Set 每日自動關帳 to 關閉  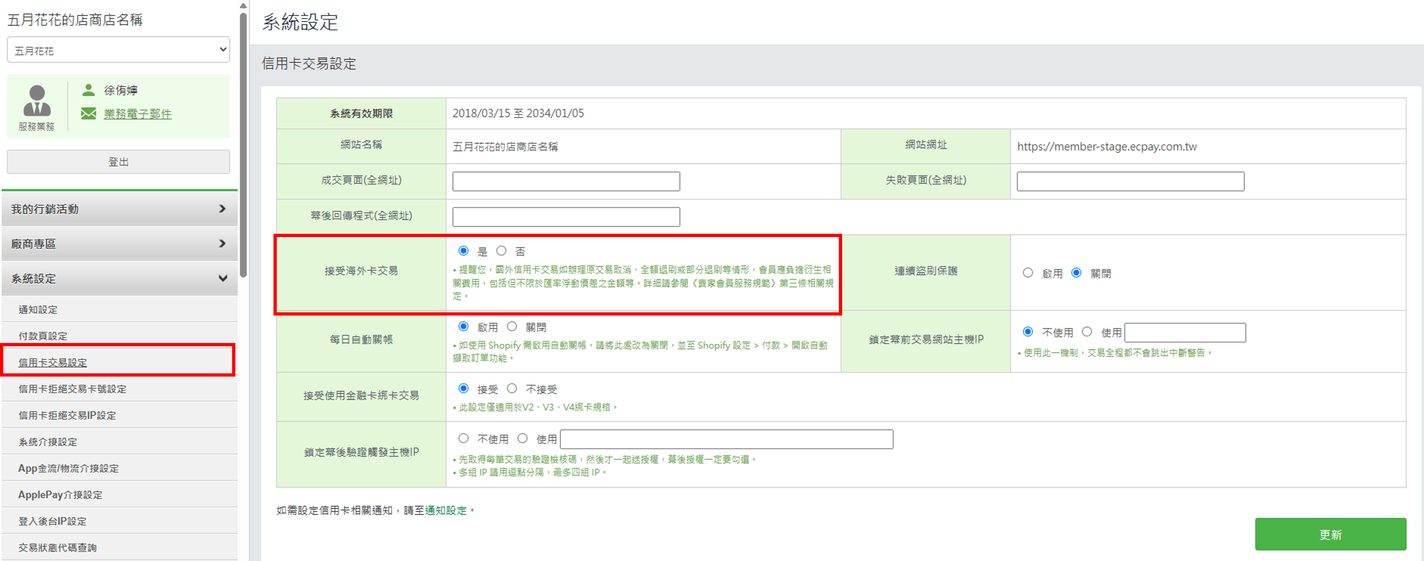point(512,327)
